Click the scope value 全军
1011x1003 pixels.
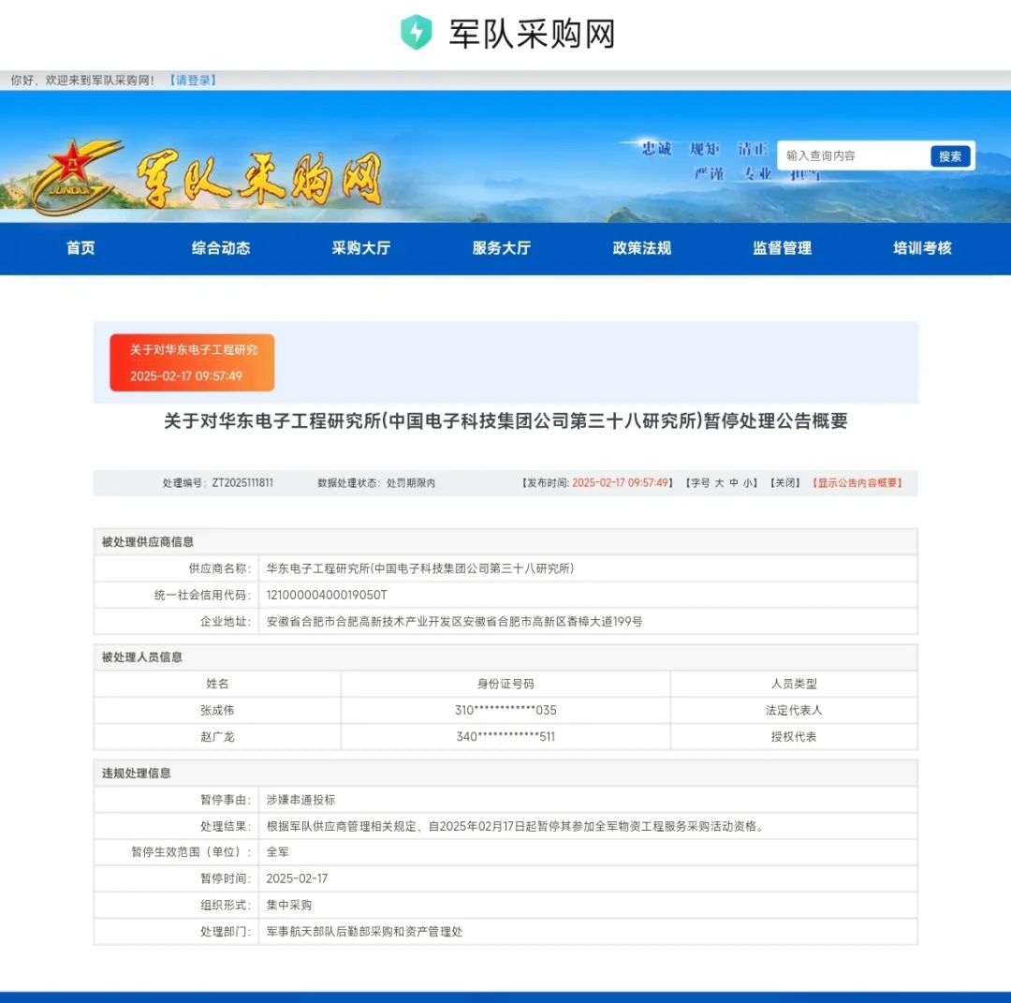tap(277, 852)
